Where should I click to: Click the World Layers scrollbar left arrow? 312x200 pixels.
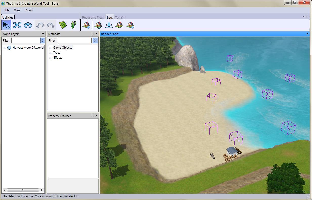click(4, 190)
